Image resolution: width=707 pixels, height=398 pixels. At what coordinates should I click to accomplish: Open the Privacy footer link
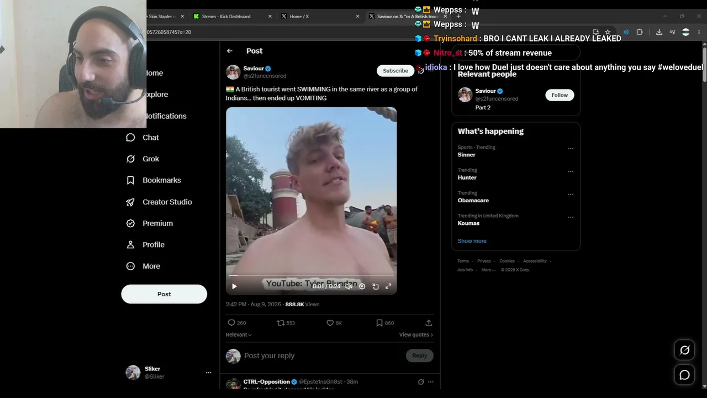(x=484, y=261)
